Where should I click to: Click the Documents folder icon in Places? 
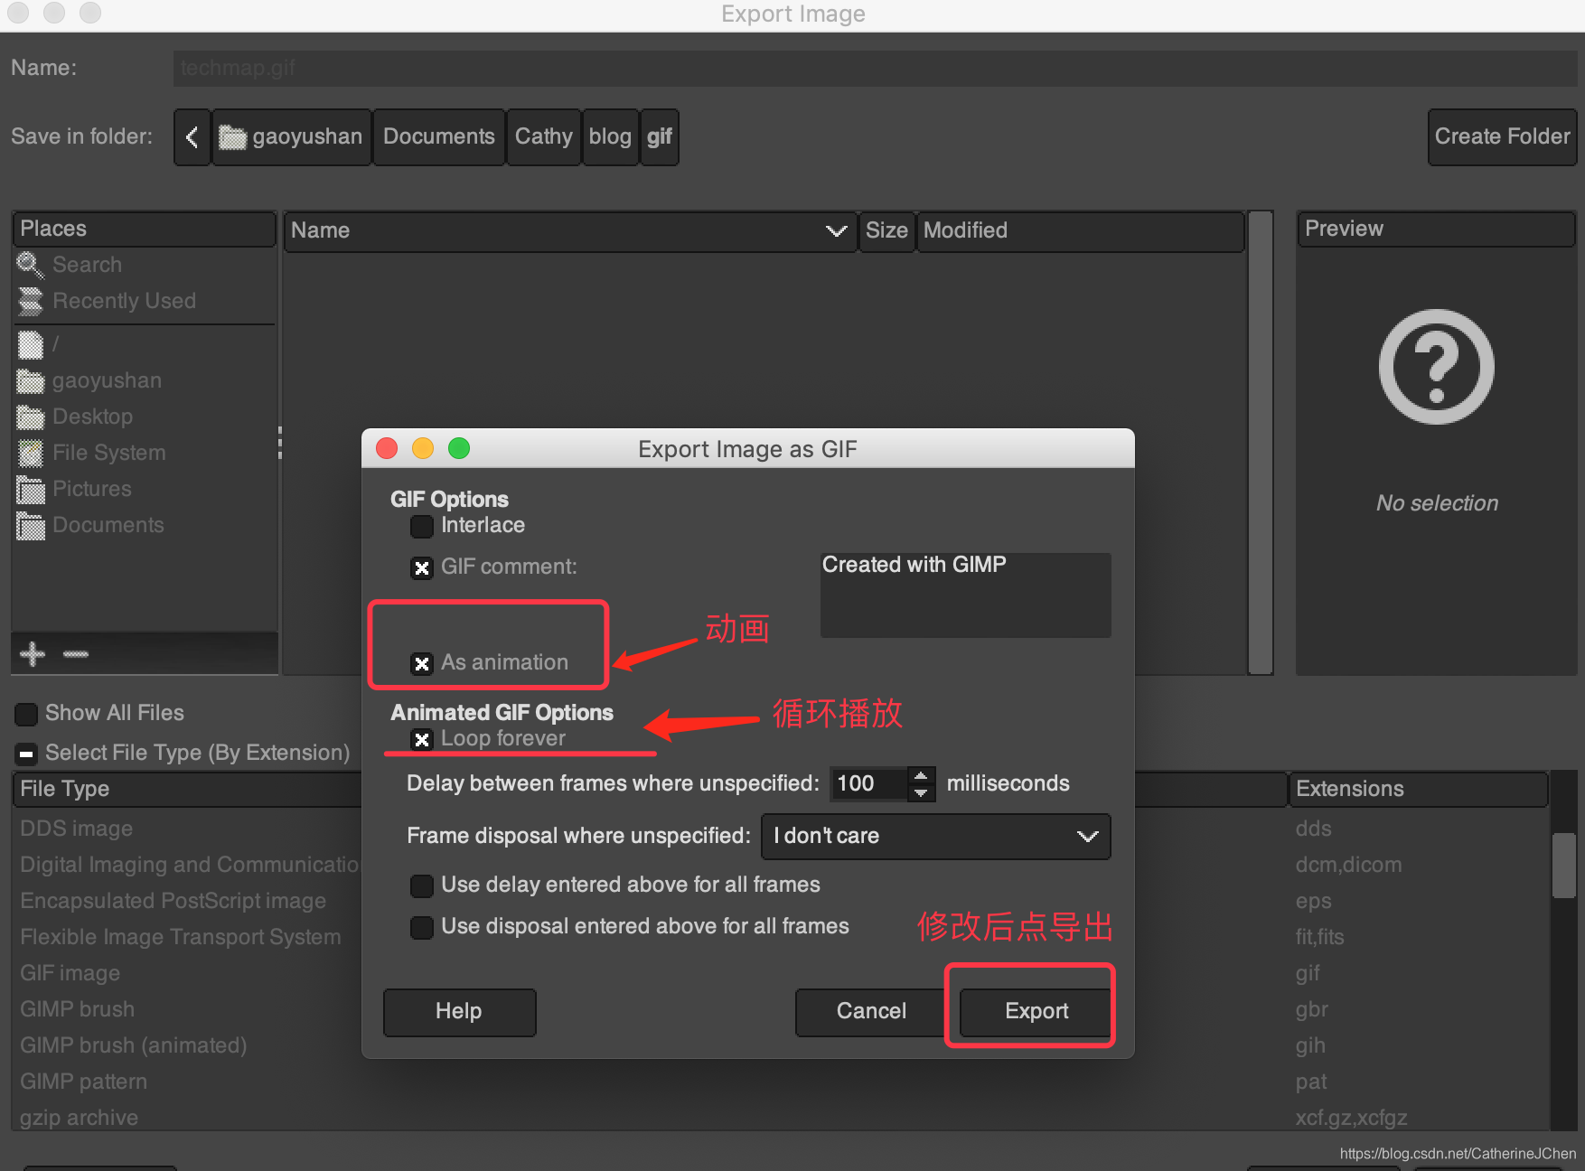coord(30,525)
